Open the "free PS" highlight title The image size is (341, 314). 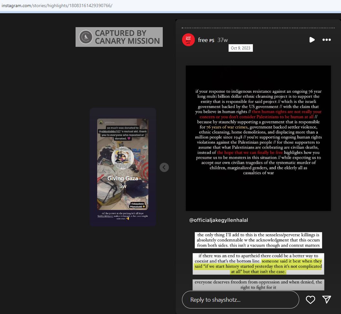click(206, 40)
